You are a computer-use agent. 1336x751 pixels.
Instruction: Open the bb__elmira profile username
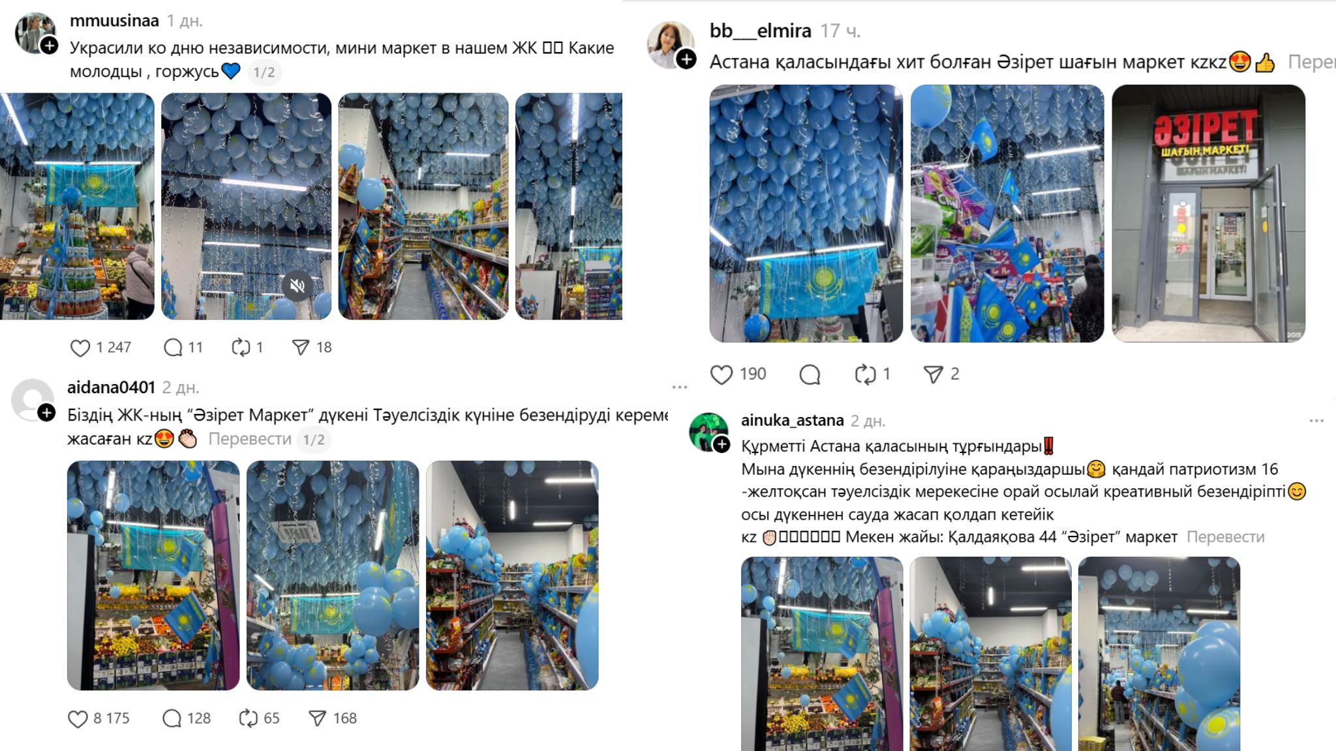pyautogui.click(x=760, y=31)
